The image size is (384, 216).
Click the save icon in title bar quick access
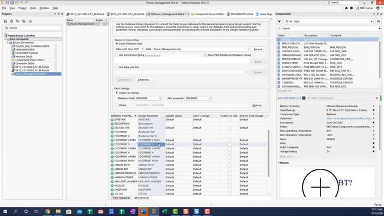[7, 2]
